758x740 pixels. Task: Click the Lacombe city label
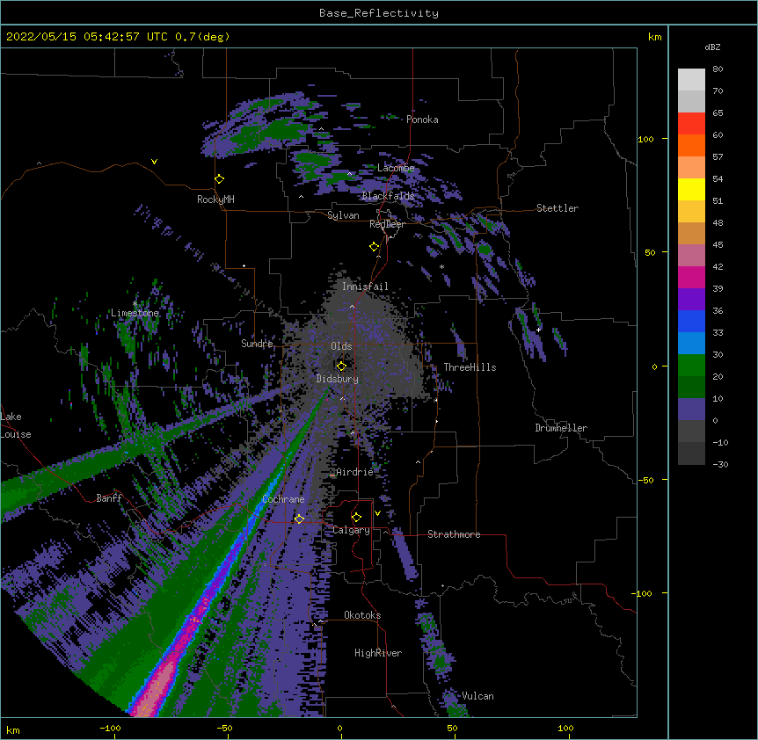(x=396, y=168)
